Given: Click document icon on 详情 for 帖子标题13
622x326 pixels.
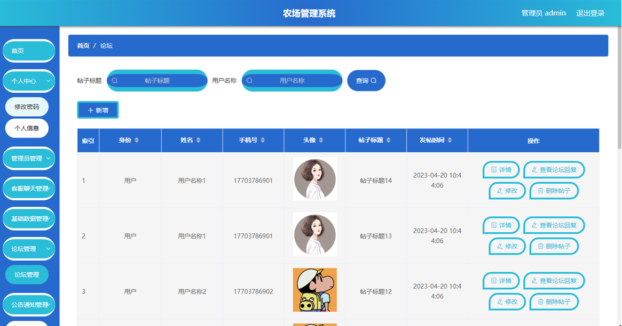Looking at the screenshot, I should (494, 225).
